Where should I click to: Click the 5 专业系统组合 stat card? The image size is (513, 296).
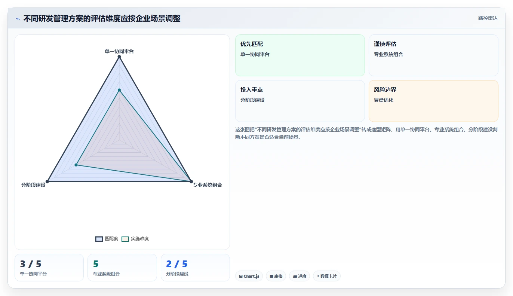tap(122, 268)
